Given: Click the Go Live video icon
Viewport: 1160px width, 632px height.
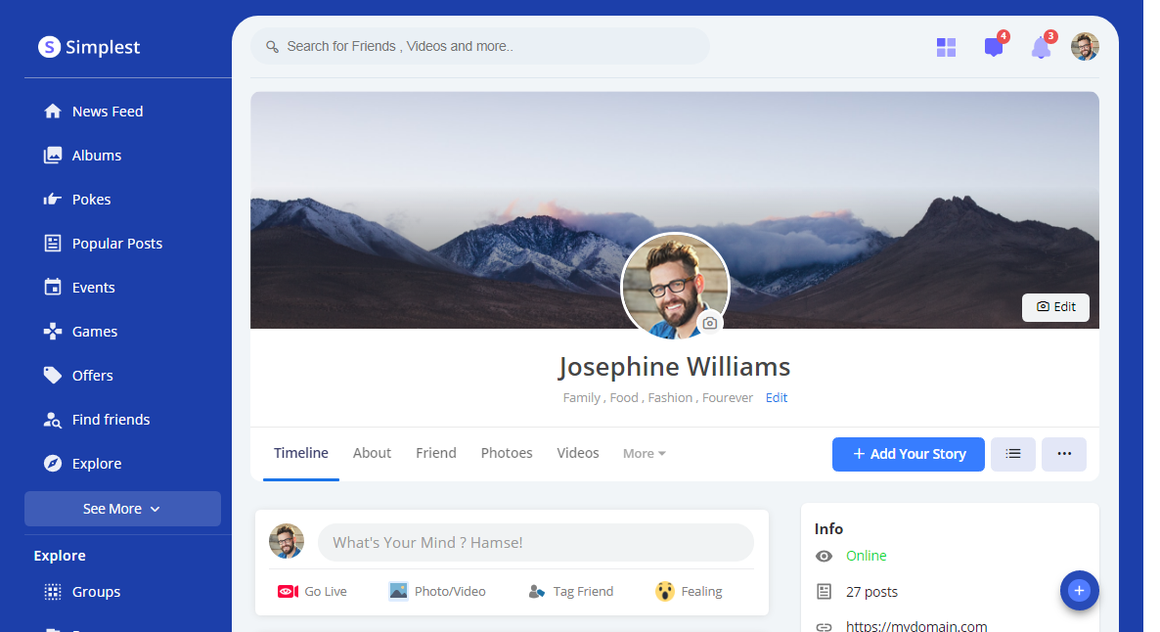Looking at the screenshot, I should [x=288, y=591].
